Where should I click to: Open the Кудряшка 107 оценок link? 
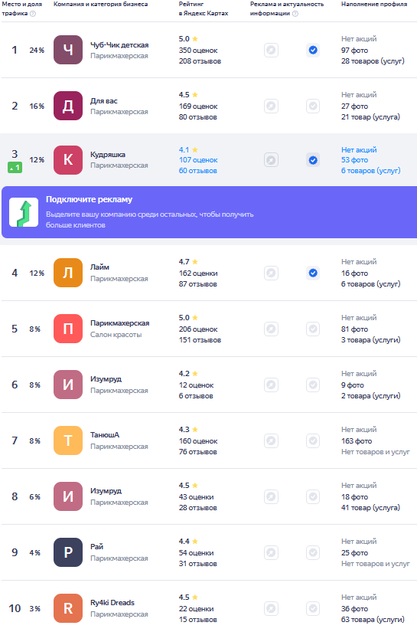point(198,160)
